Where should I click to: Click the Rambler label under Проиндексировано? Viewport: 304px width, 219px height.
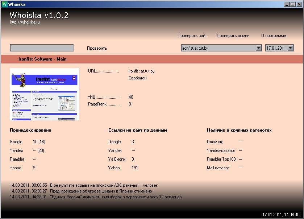(x=17, y=159)
